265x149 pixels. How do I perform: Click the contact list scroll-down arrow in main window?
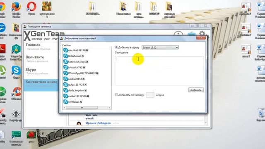click(x=206, y=123)
